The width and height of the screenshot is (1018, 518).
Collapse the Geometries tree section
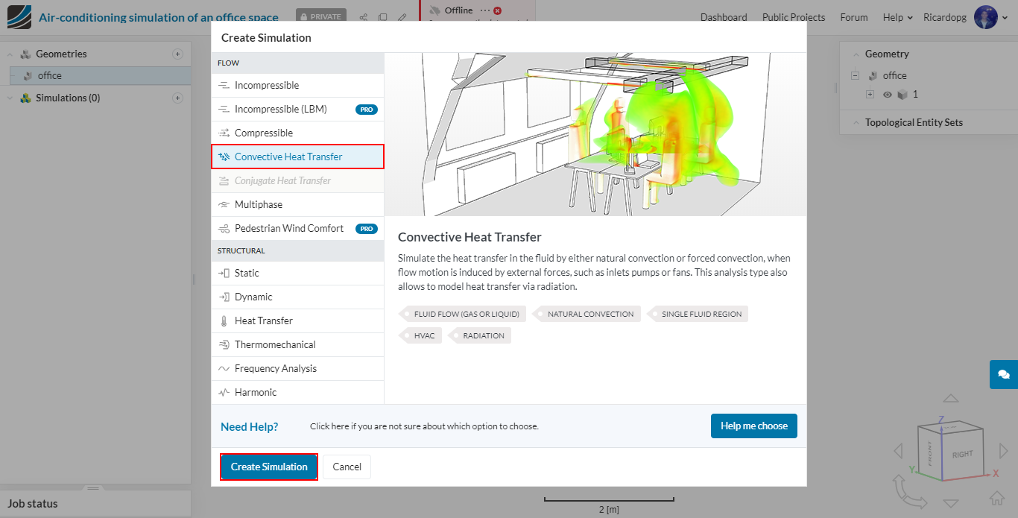10,54
